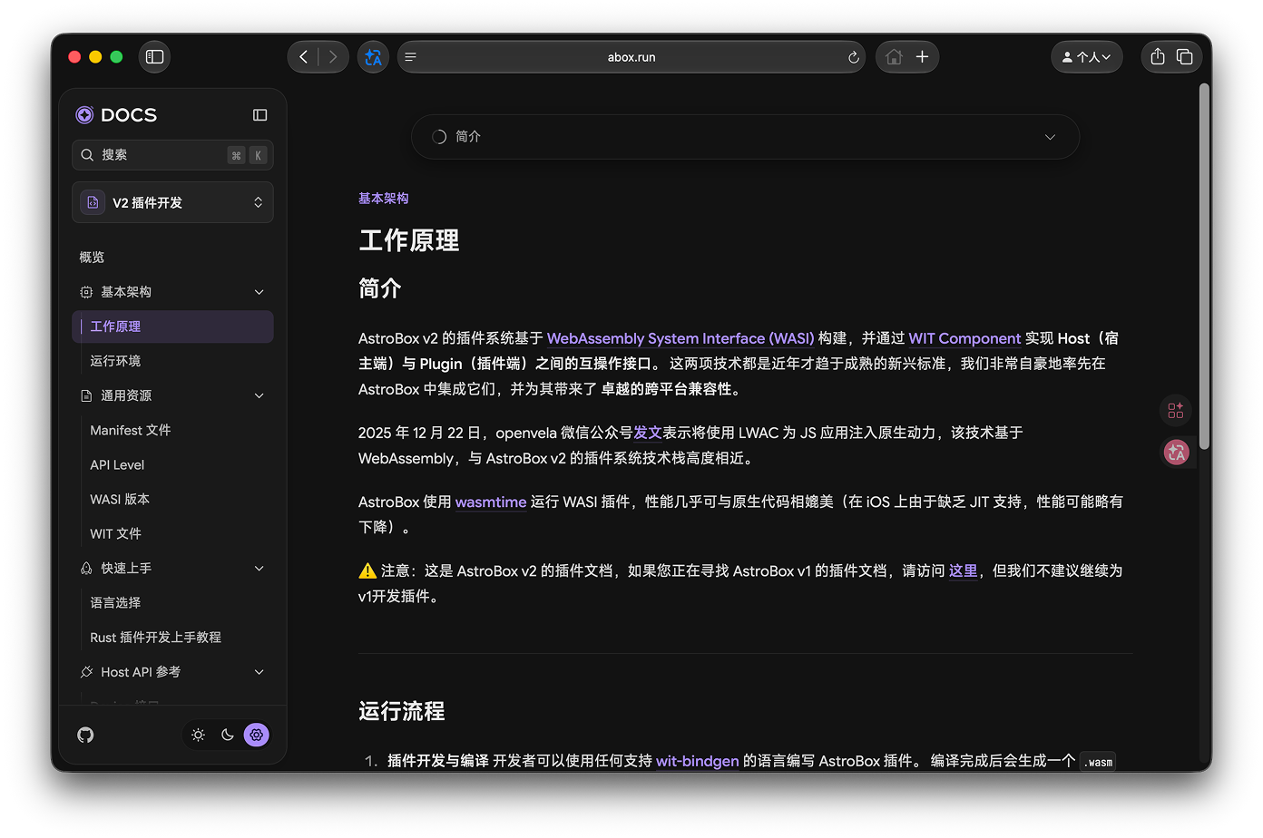This screenshot has width=1263, height=838.
Task: Open the reader/page menu icon in address bar
Action: click(x=411, y=57)
